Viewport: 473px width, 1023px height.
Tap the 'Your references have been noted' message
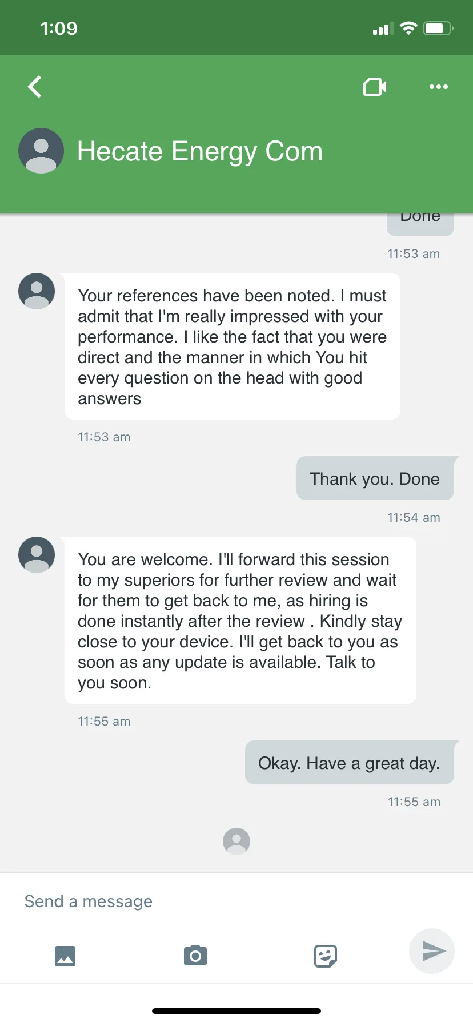point(233,347)
